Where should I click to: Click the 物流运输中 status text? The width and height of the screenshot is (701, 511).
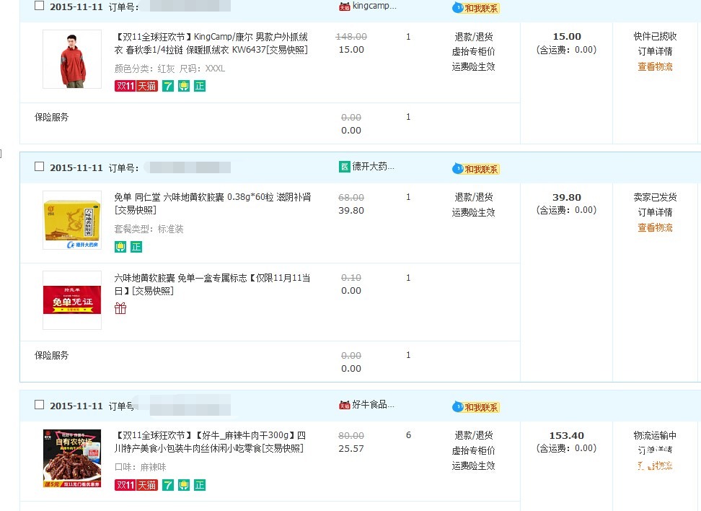[x=655, y=435]
